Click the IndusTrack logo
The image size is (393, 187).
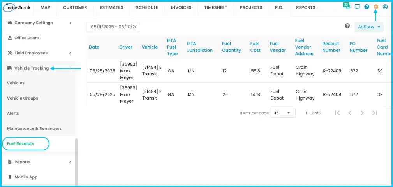(17, 7)
